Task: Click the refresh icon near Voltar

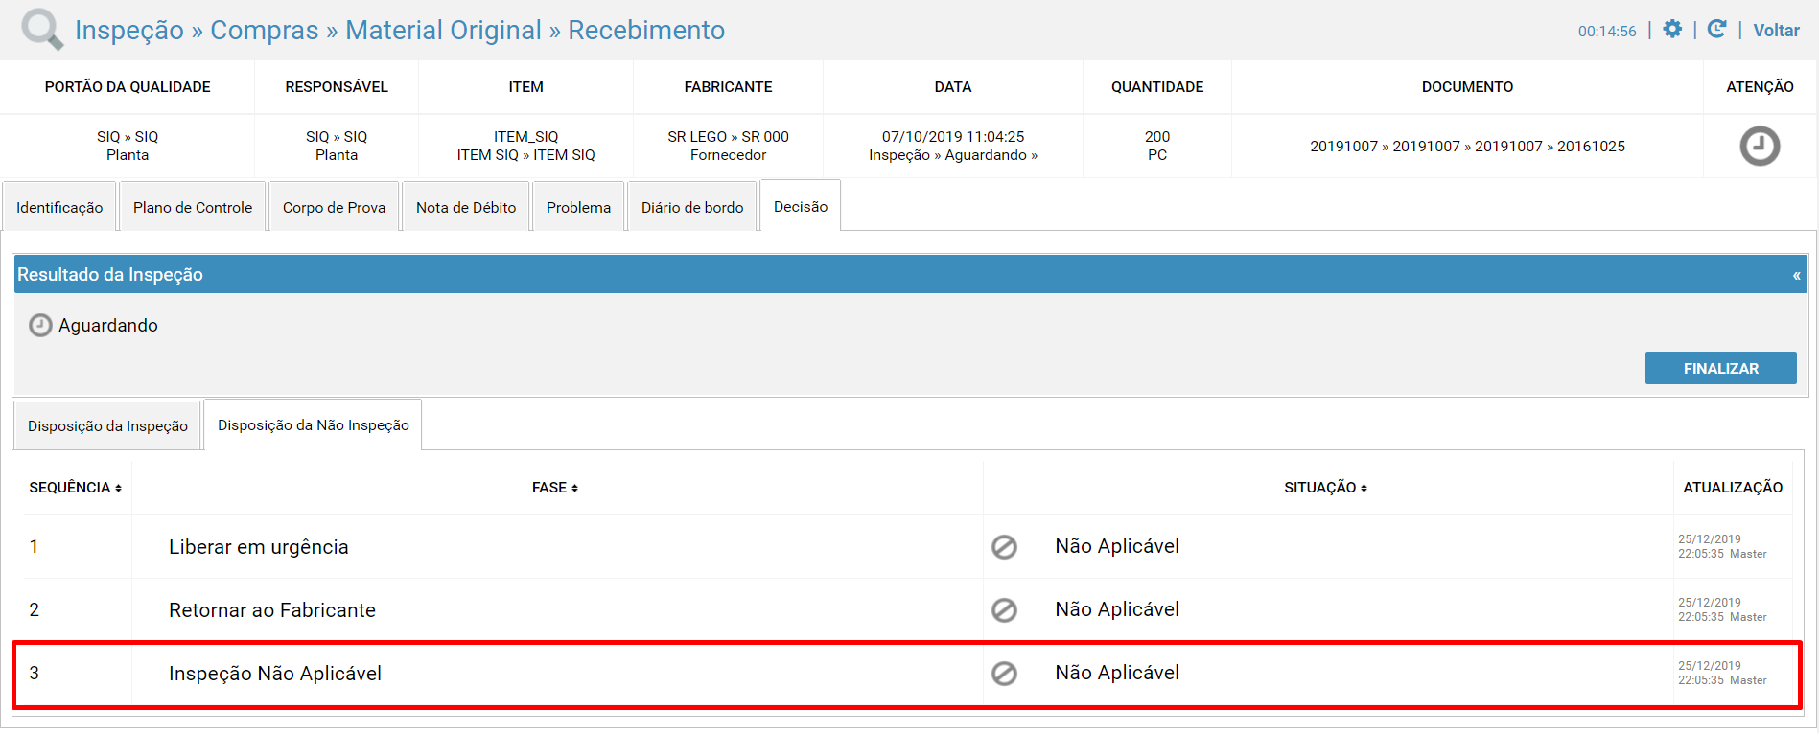Action: (x=1717, y=29)
